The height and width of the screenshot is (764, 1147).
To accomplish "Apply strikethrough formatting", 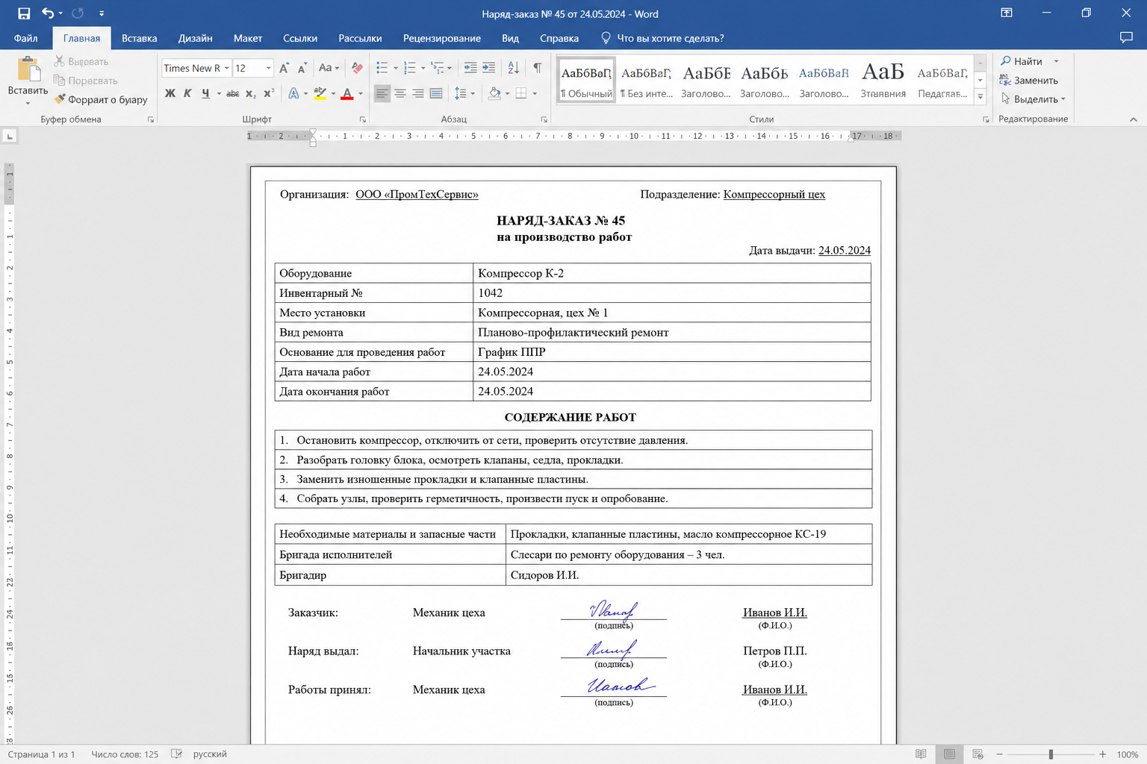I will (x=232, y=93).
